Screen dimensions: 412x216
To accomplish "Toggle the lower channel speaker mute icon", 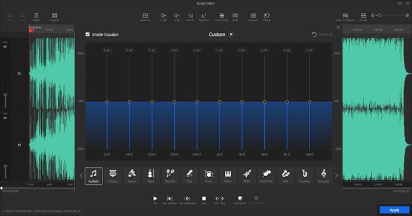I will tap(5, 118).
